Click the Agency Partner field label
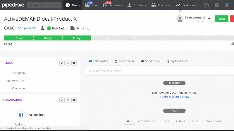The height and width of the screenshot is (131, 234). [x=15, y=81]
